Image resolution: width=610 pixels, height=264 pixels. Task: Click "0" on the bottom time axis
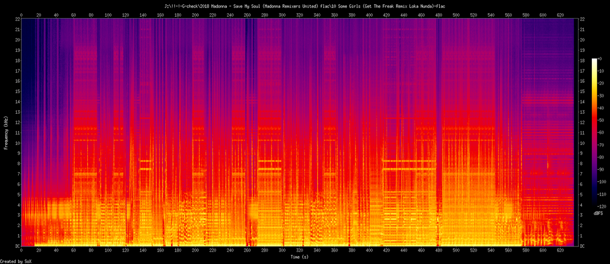tap(21, 251)
